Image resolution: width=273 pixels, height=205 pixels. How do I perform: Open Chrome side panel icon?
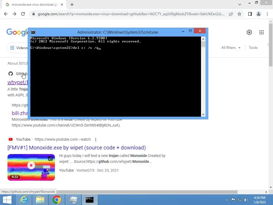[250, 14]
